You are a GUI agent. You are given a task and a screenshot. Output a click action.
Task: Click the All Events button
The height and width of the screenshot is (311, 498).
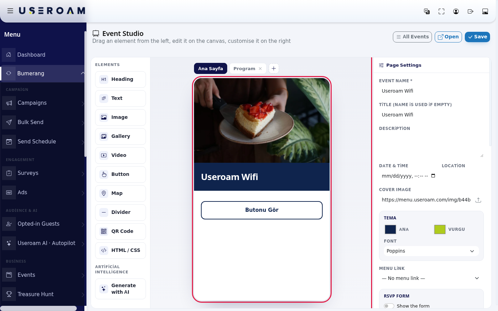pos(412,37)
